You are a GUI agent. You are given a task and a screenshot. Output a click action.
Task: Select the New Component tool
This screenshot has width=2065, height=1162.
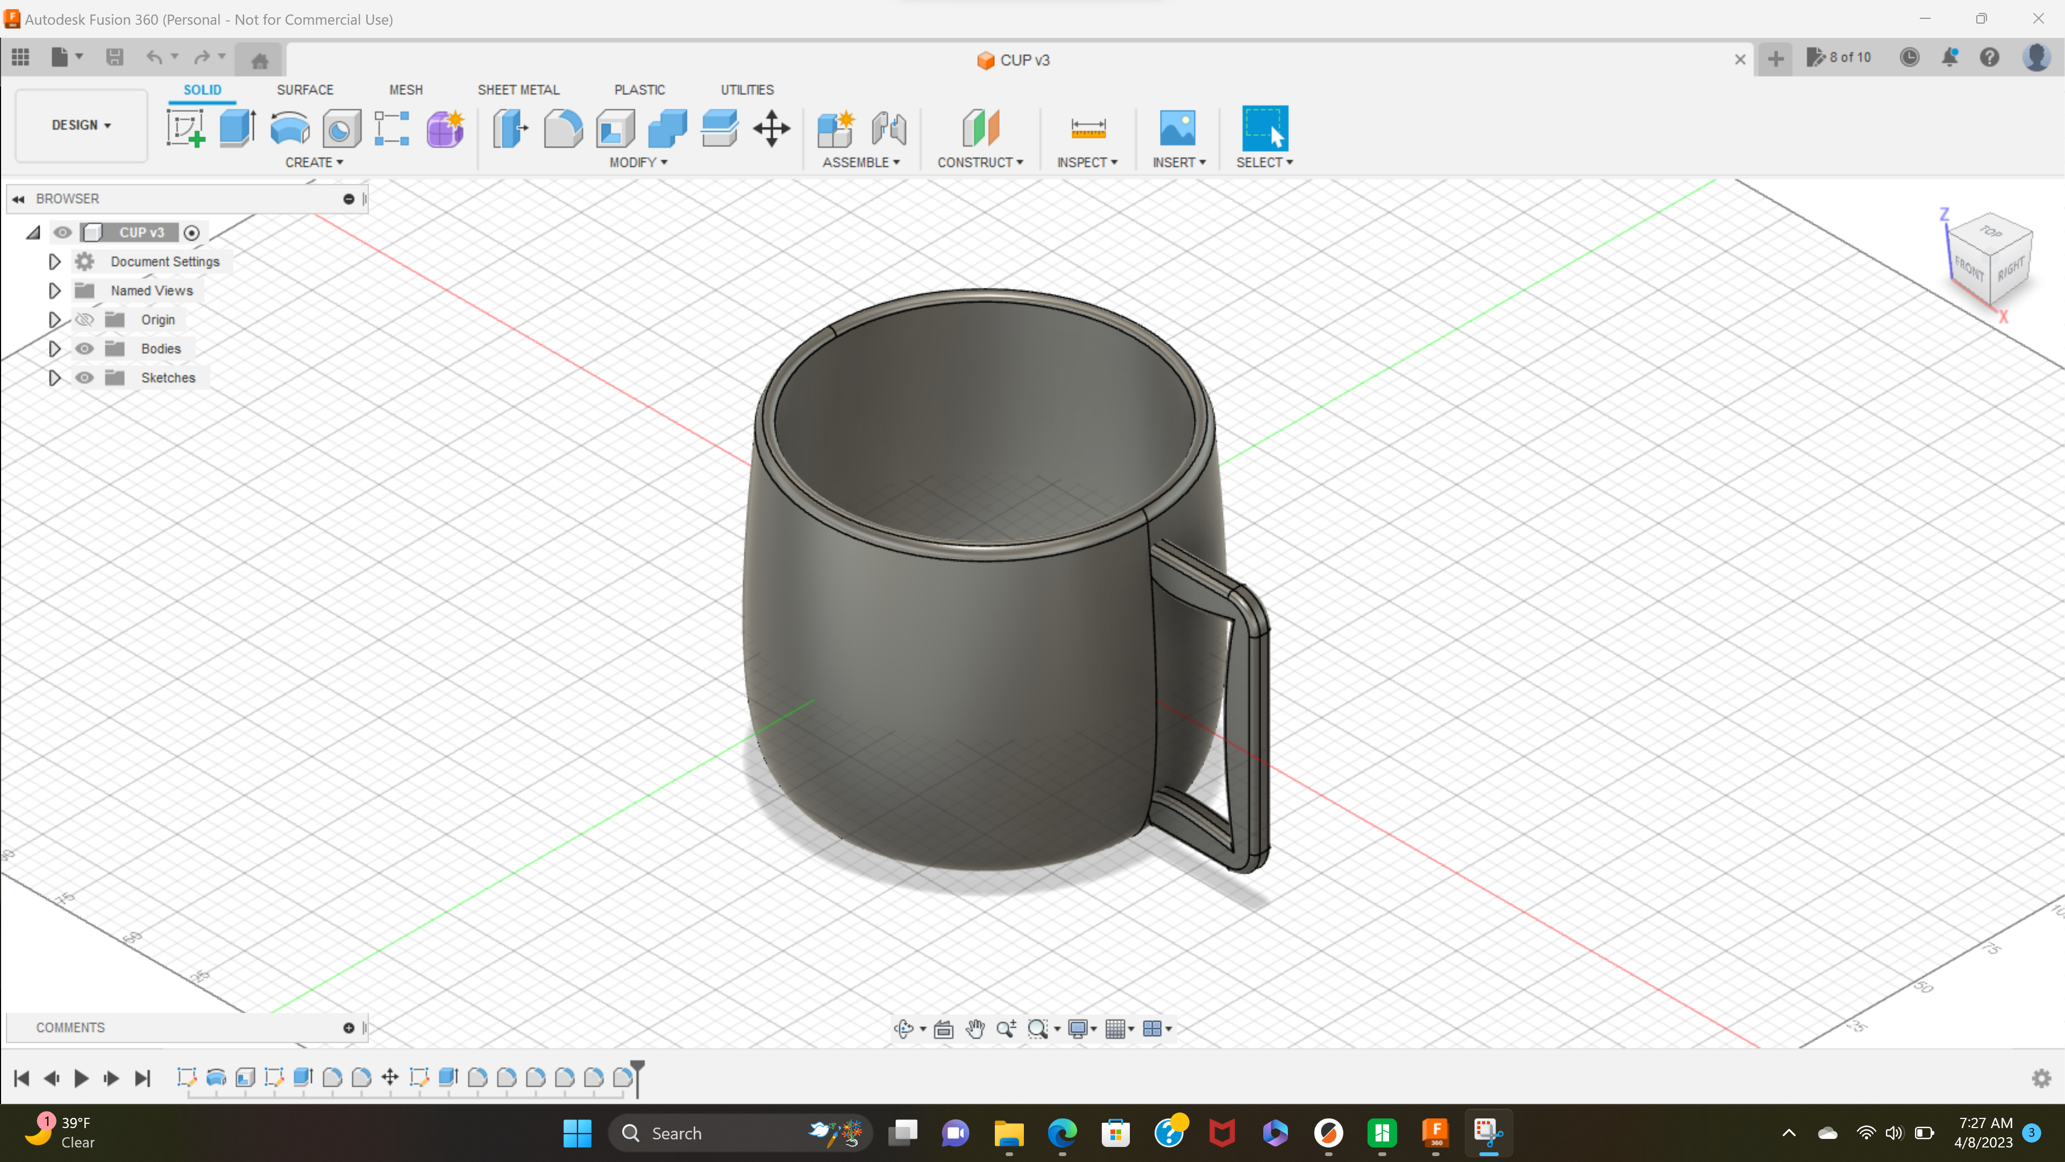[835, 129]
